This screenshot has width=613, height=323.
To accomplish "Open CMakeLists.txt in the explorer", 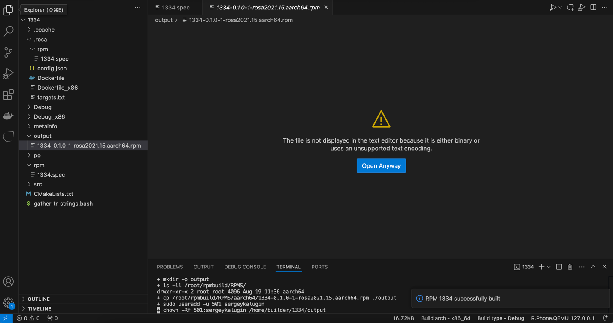I will [x=53, y=194].
